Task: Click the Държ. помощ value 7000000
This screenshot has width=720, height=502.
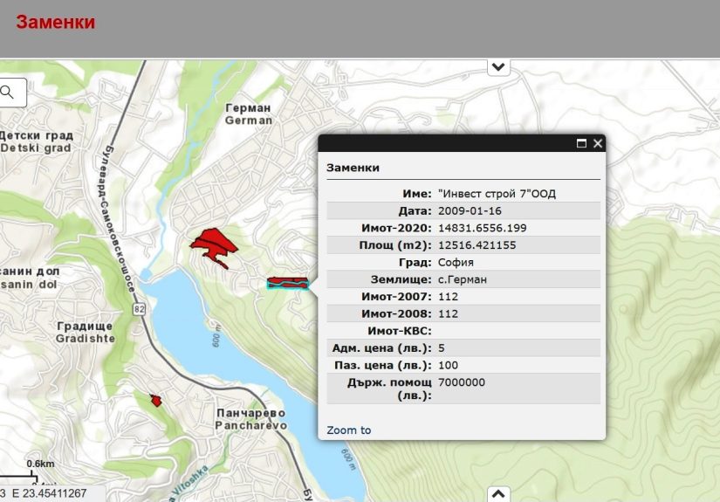Action: (x=462, y=382)
